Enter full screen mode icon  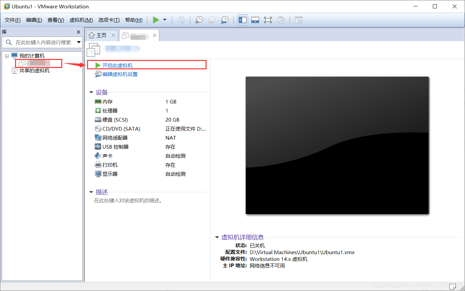point(268,20)
